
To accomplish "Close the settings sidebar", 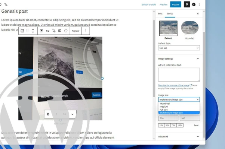I will point(198,13).
